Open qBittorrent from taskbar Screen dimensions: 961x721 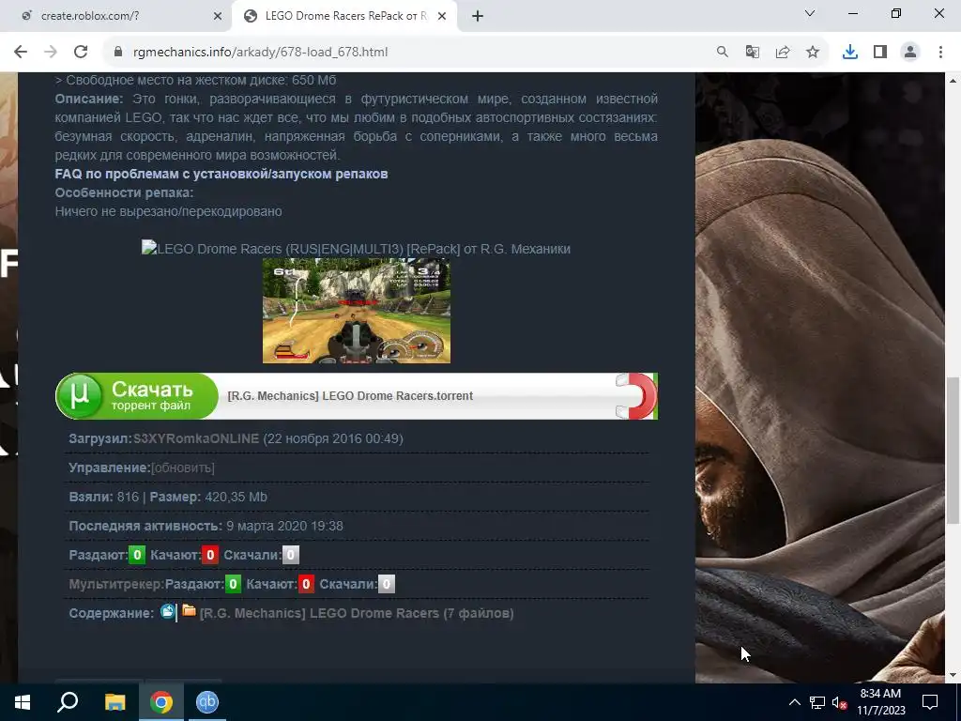click(207, 702)
